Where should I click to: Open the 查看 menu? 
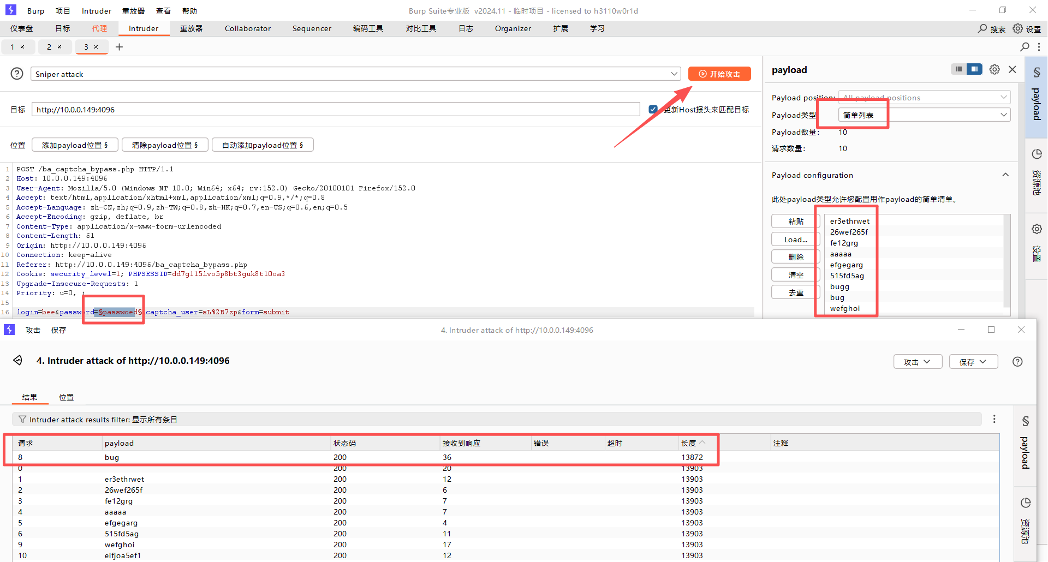(163, 11)
